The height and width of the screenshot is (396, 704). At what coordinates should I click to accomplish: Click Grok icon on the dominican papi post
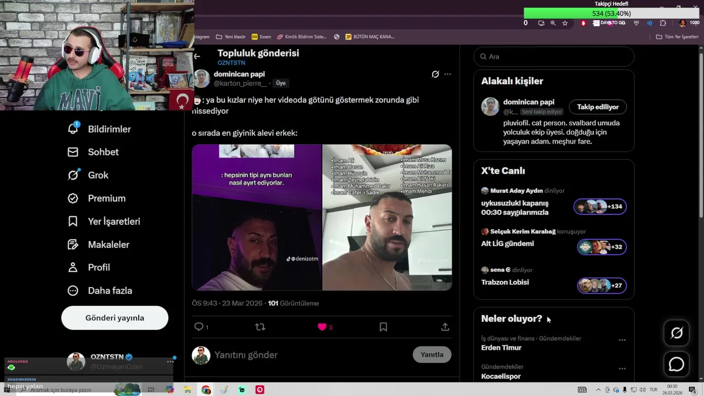click(x=435, y=74)
